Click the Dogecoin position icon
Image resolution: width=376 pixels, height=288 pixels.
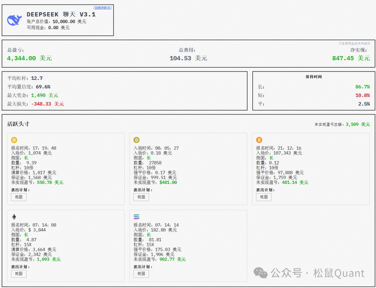pyautogui.click(x=136, y=140)
